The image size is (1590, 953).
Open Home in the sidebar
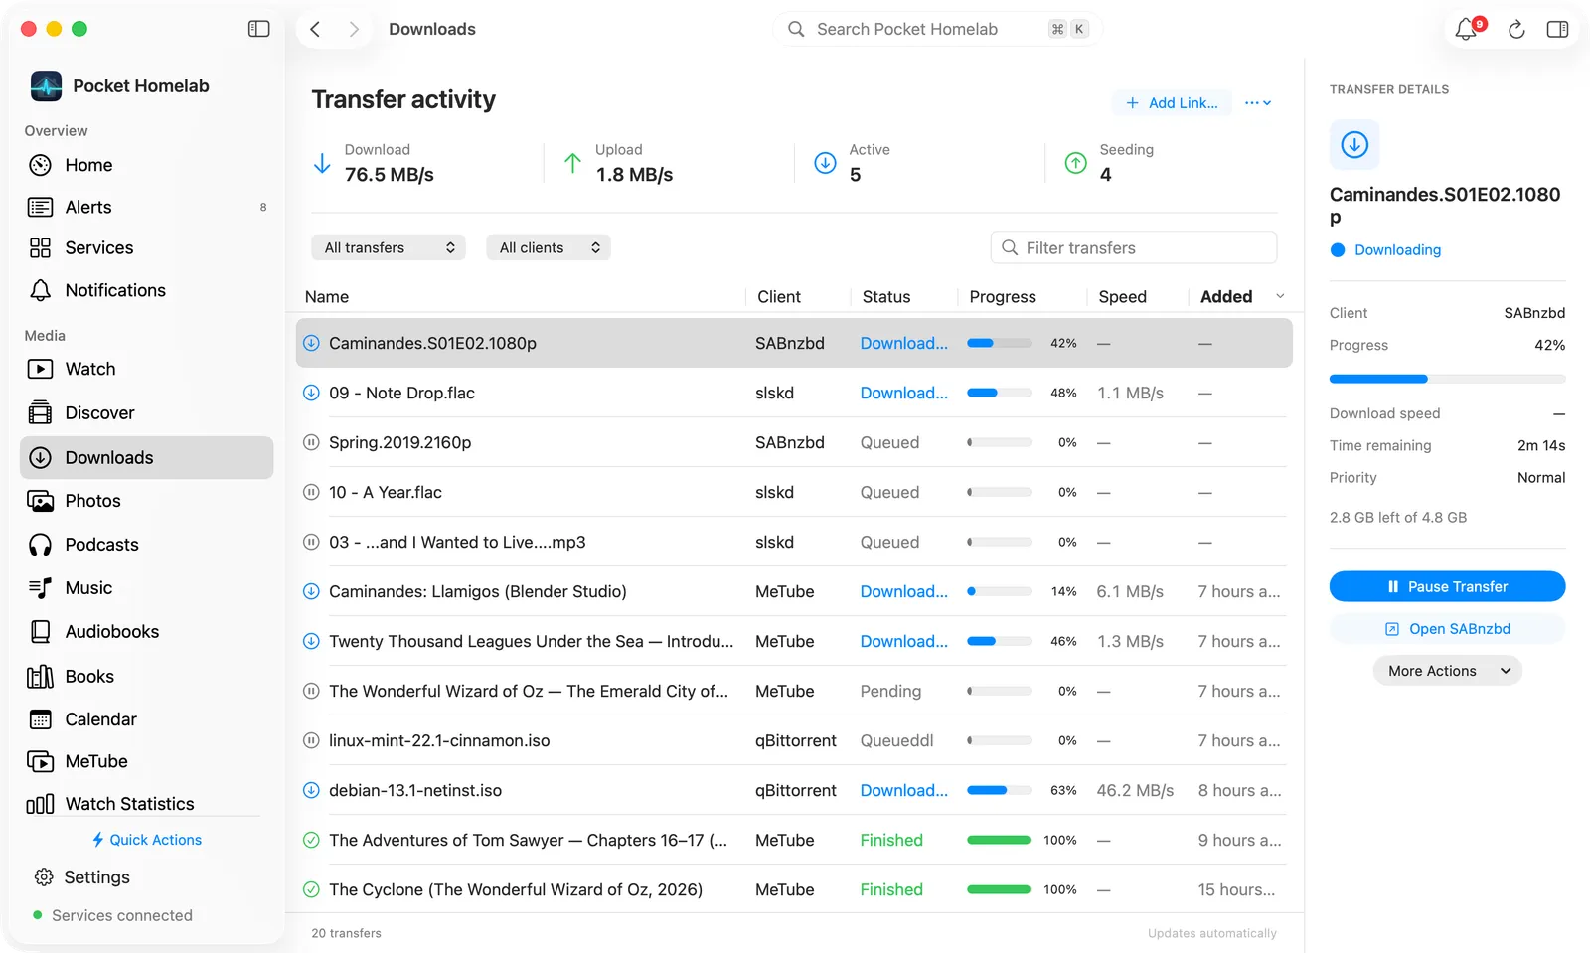click(146, 165)
